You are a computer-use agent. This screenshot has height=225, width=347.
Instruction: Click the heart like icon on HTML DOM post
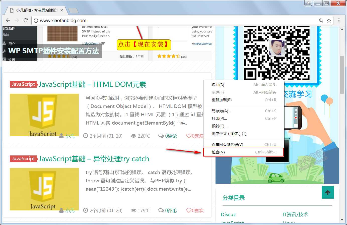click(189, 136)
